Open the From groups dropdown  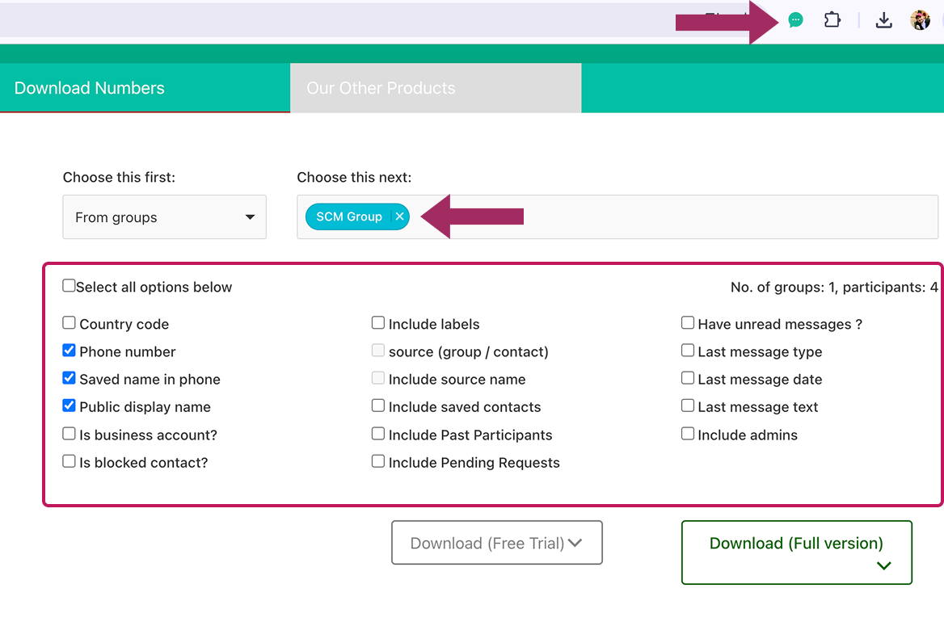(164, 216)
